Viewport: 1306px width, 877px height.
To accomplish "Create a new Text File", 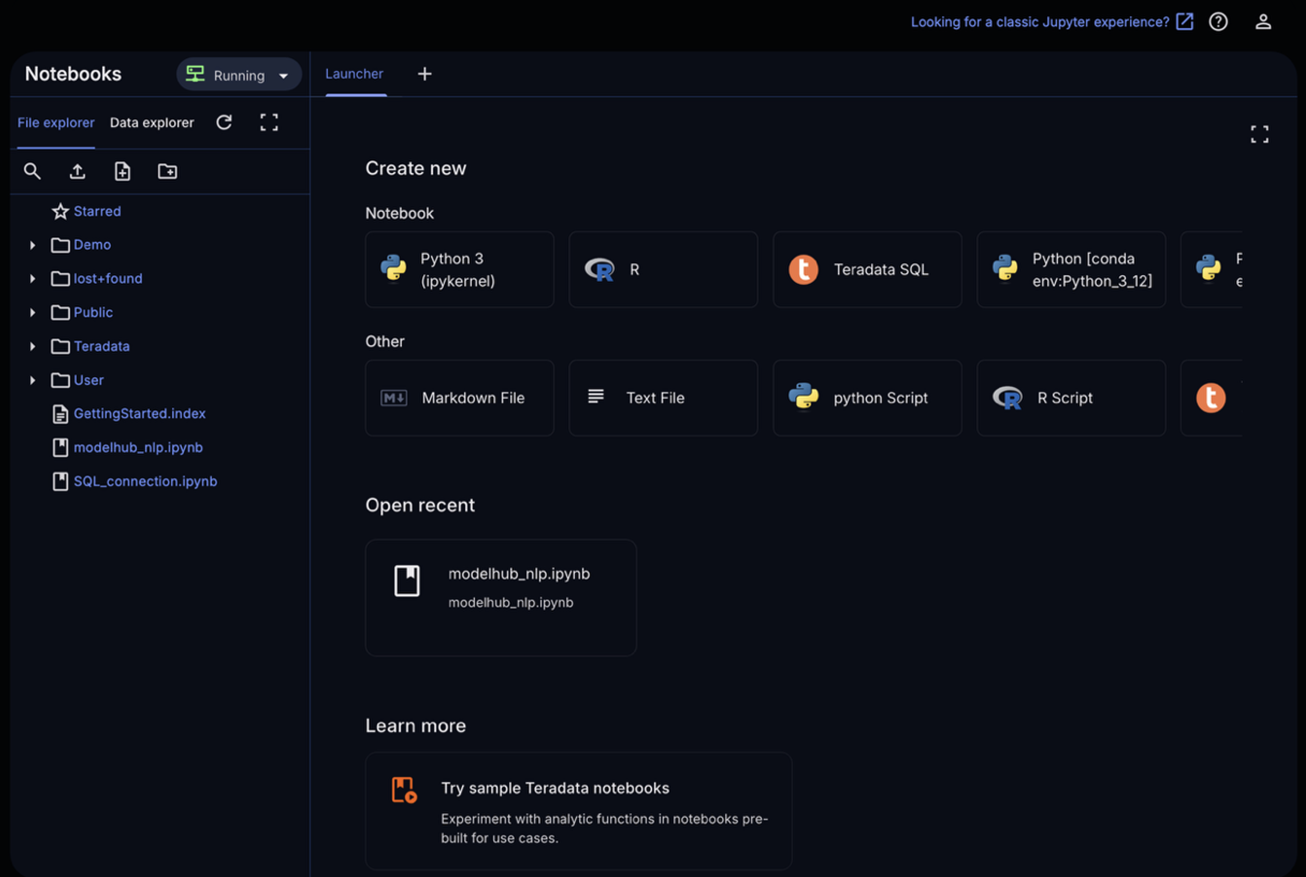I will tap(663, 398).
